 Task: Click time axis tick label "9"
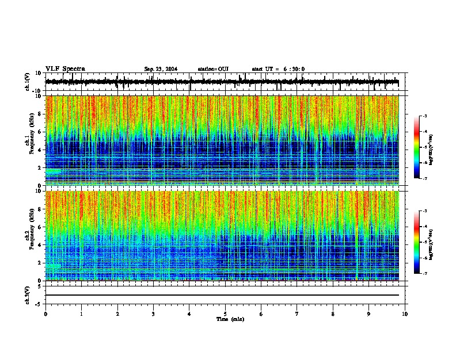(x=368, y=314)
